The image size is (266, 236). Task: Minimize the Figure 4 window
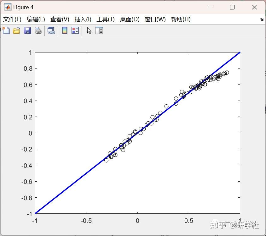point(210,7)
